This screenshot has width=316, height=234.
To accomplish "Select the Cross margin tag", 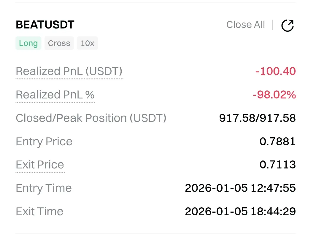I will coord(59,43).
